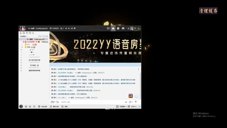
Task: Click the round avatar icon in the bottom bar
Action: click(21, 106)
